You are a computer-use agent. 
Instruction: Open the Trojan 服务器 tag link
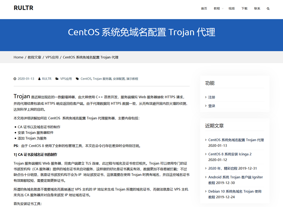(x=102, y=79)
